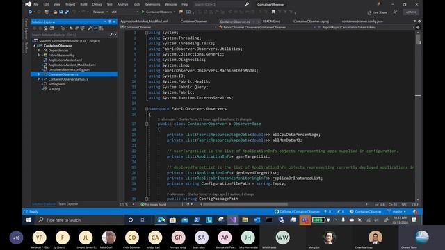Click the Task View icon
Viewport: 445px width, 250px height.
click(143, 220)
